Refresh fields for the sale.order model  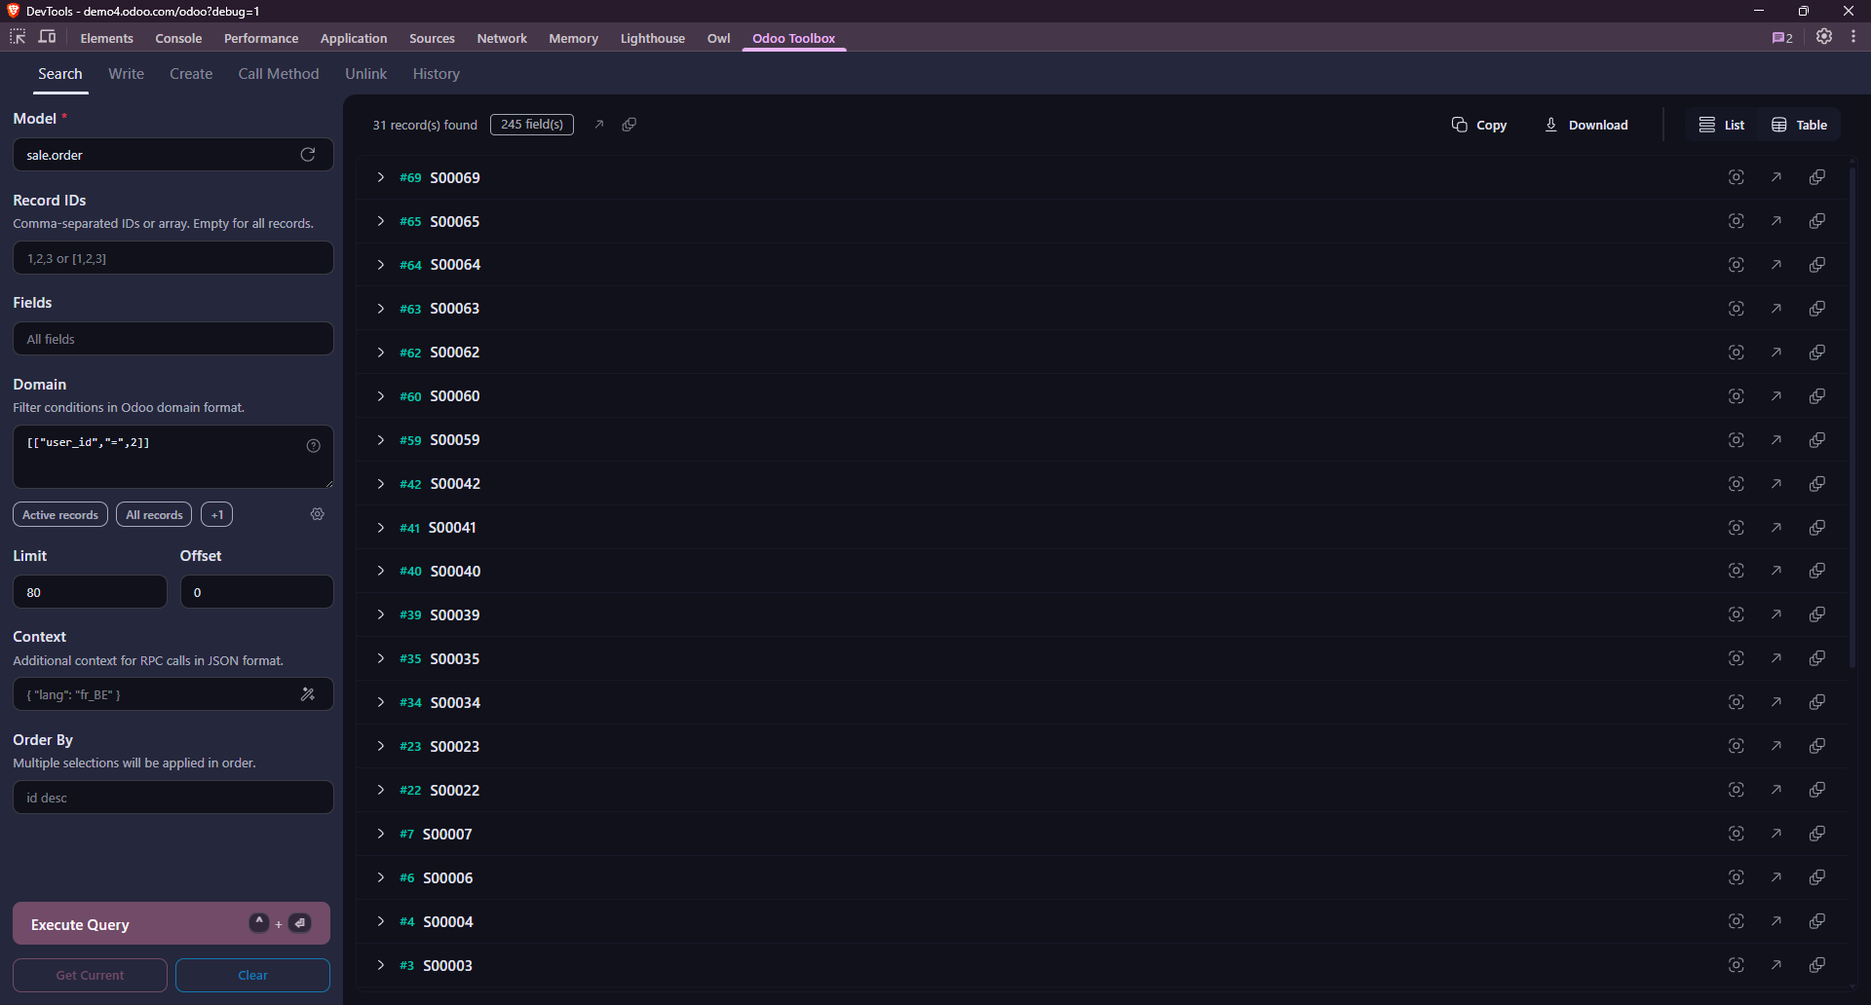tap(307, 154)
